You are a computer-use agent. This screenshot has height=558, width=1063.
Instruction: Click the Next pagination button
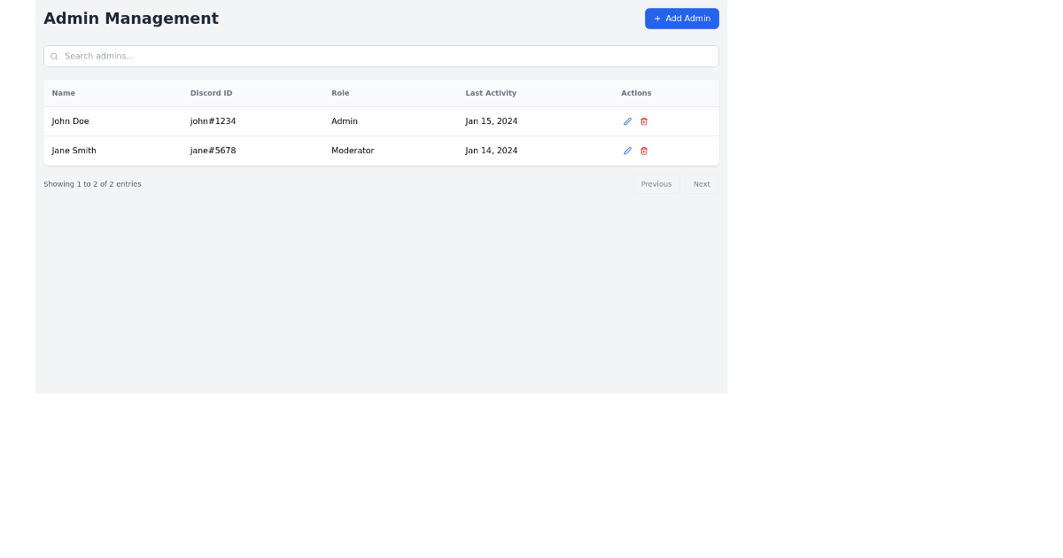click(x=702, y=184)
